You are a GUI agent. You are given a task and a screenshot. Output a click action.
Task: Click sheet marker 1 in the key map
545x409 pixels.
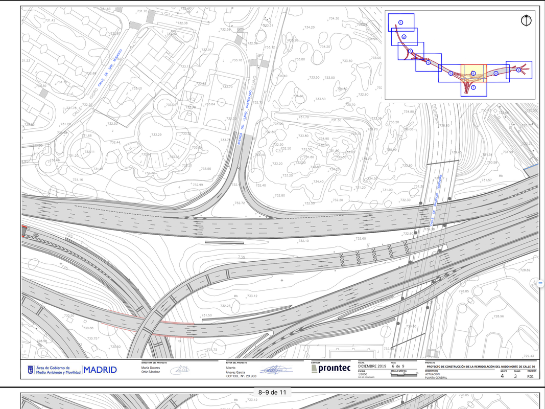click(400, 22)
